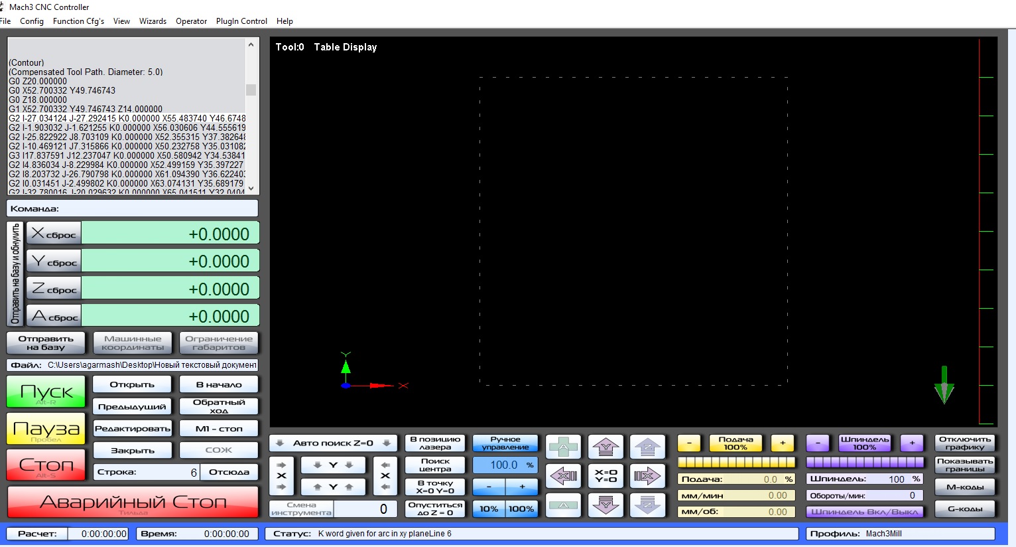Jog X axis left with arrow button
Viewport: 1016px width, 547px height.
tap(563, 476)
